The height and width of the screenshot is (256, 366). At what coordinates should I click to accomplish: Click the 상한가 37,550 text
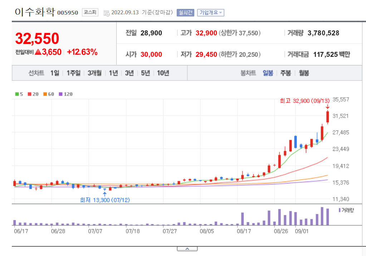pos(239,33)
